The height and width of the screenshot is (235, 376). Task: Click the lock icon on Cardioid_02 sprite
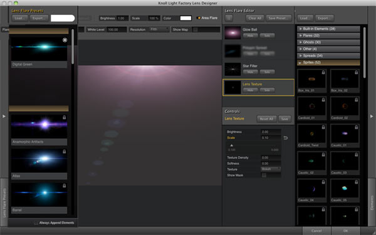click(x=357, y=100)
